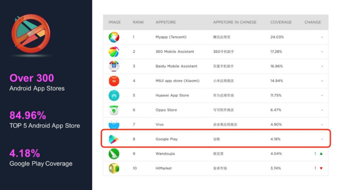Click the 6.47% coverage value
The image size is (338, 190).
coord(276,110)
